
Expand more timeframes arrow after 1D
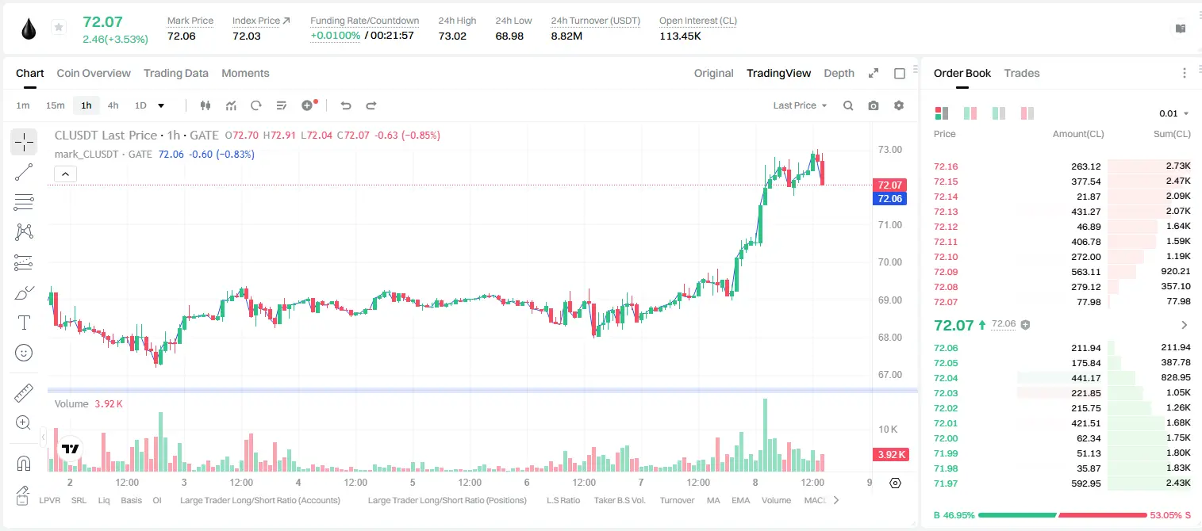tap(161, 105)
